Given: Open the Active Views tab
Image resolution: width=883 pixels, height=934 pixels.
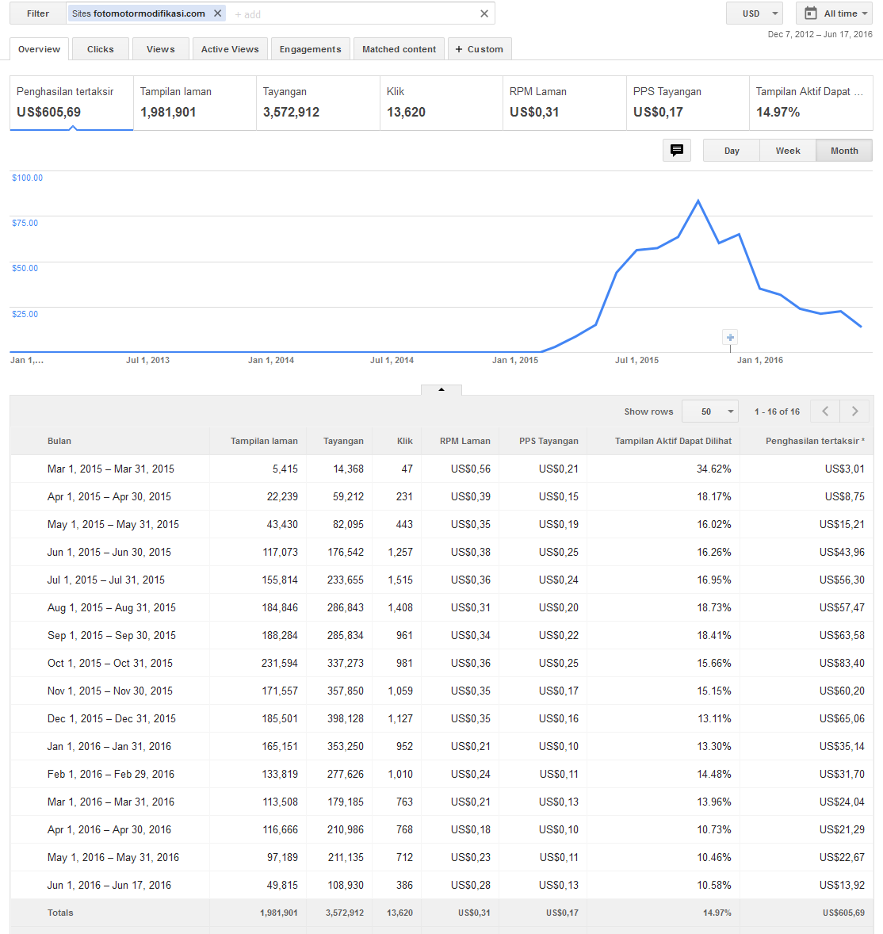Looking at the screenshot, I should (x=230, y=49).
